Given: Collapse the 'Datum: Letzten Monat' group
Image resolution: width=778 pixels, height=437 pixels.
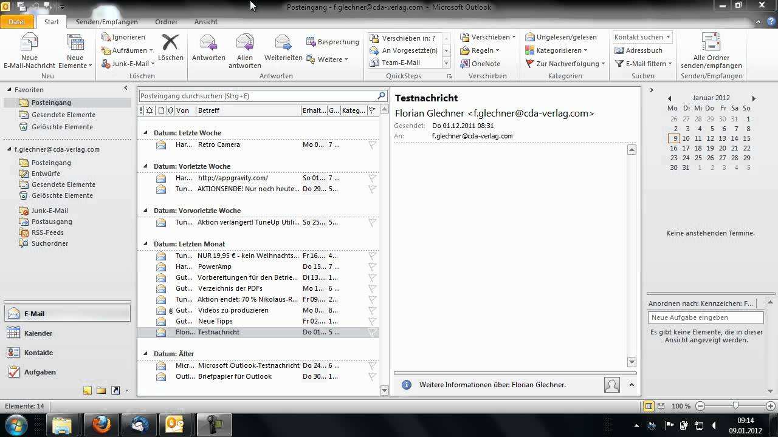Looking at the screenshot, I should click(x=145, y=244).
